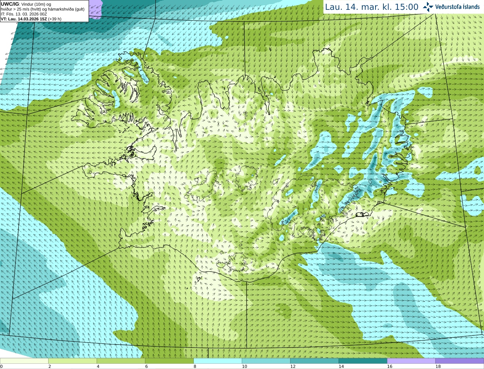This screenshot has width=484, height=369.
Task: Select the purple above-18 m/s swatch
Action: (x=460, y=361)
